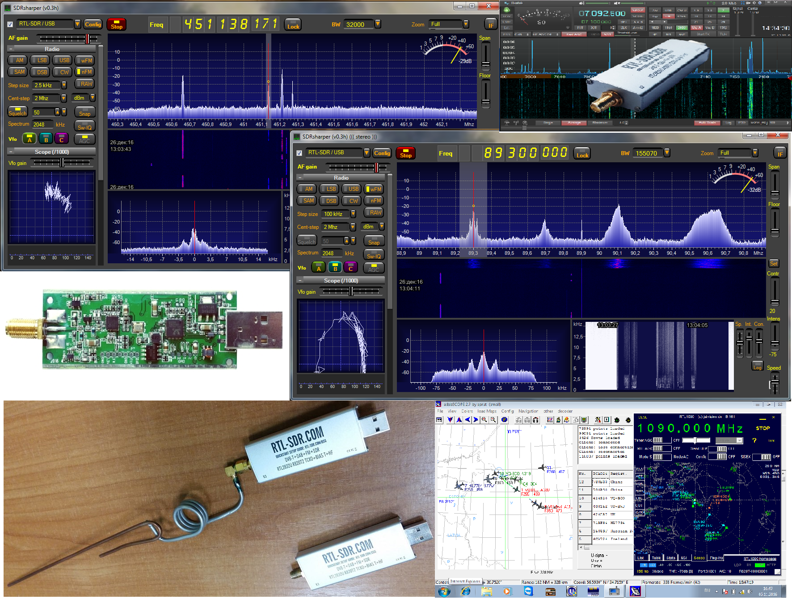Open the BW 32000 dropdown arrow
This screenshot has height=599, width=792.
click(378, 24)
